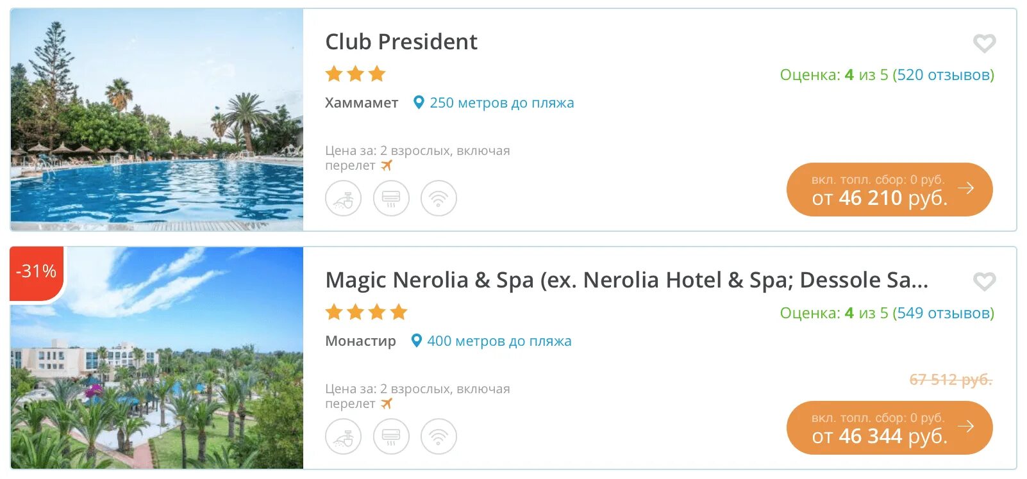The height and width of the screenshot is (479, 1027).
Task: Add Magic Nerolia & Spa to favorites heart
Action: point(984,282)
